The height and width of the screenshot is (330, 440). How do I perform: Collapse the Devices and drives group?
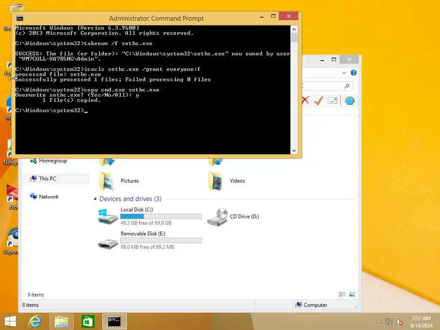95,199
